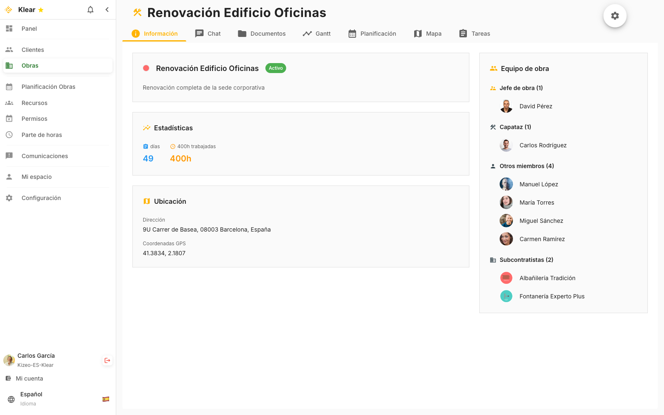Click the notification bell icon
The height and width of the screenshot is (415, 664).
(90, 10)
